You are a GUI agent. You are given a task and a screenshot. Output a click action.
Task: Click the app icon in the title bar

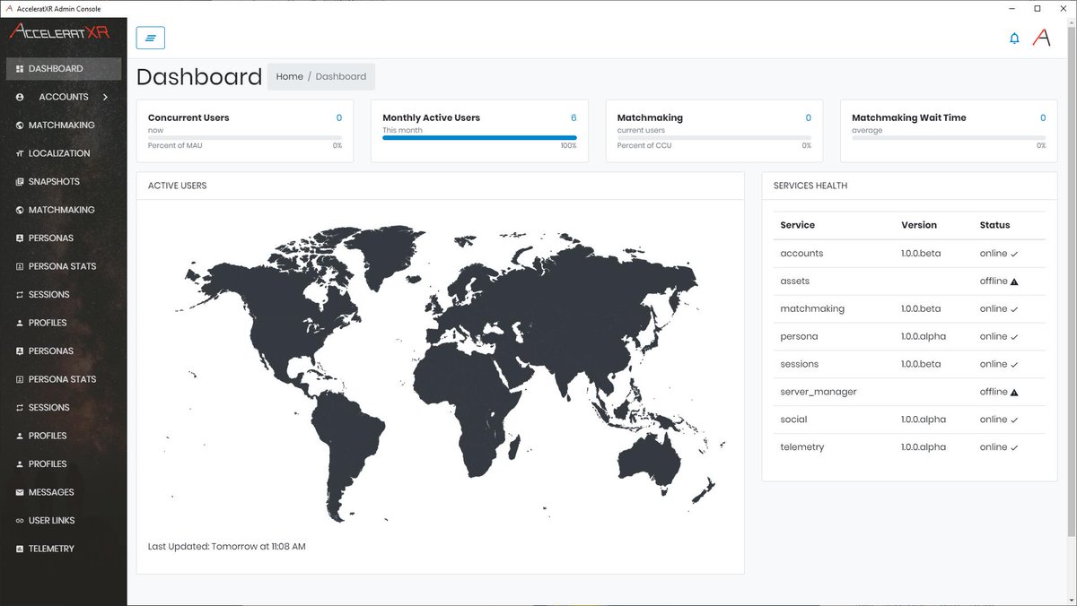[8, 8]
